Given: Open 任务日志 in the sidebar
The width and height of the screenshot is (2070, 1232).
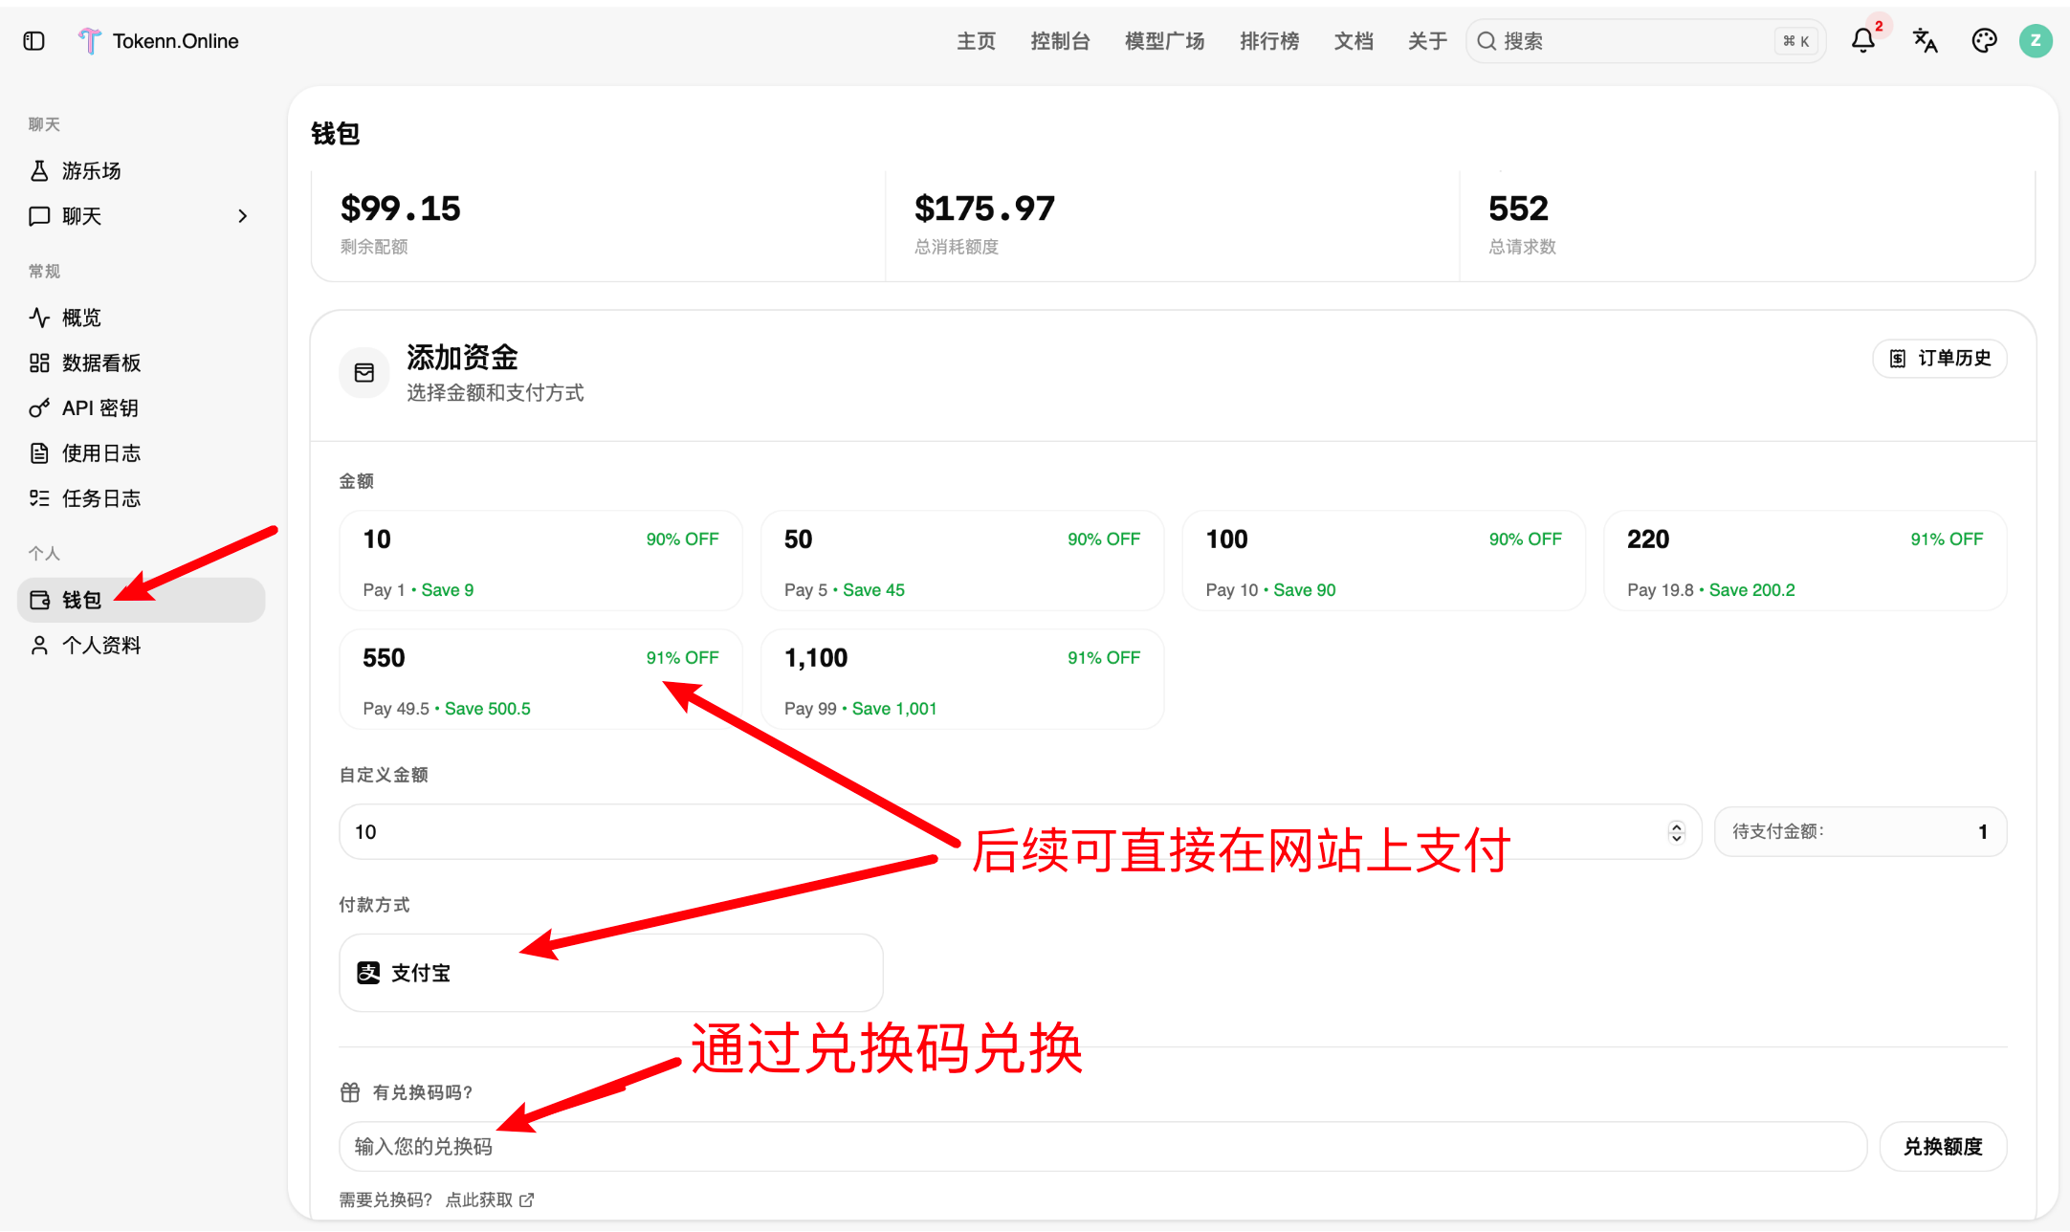Looking at the screenshot, I should [142, 498].
